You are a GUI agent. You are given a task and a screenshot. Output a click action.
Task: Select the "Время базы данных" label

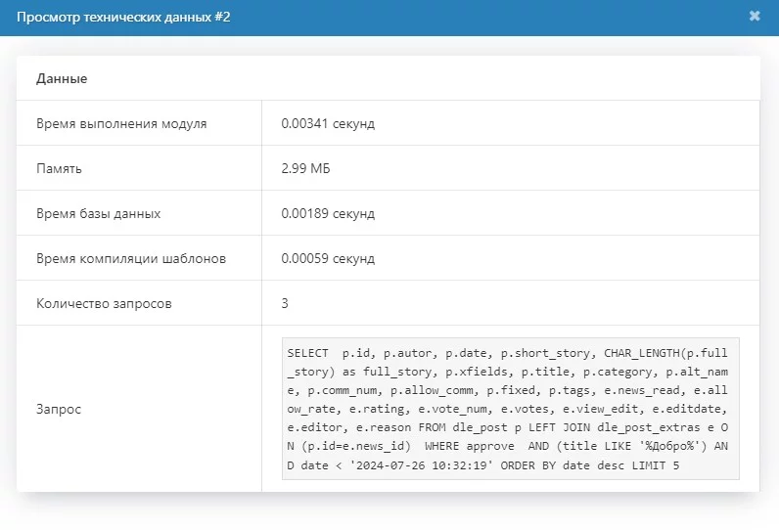tap(98, 214)
